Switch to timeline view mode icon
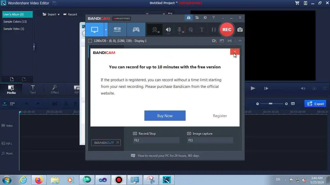330x185 pixels. click(5, 104)
